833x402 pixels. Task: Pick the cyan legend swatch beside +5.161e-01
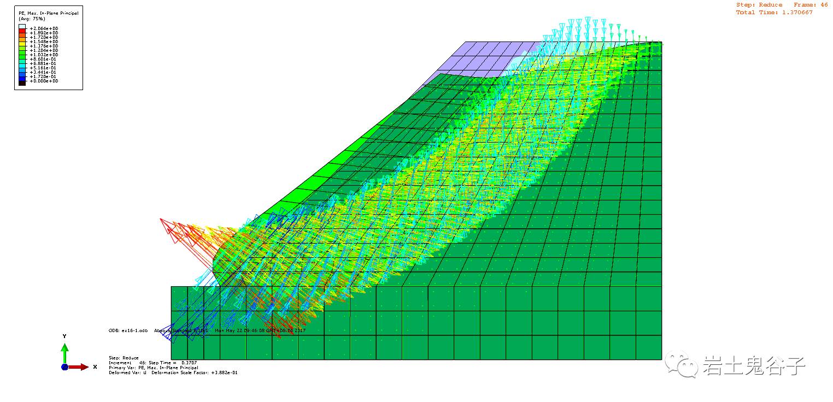pos(22,66)
